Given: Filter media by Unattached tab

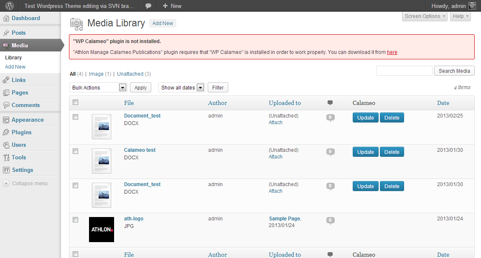Looking at the screenshot, I should (x=130, y=74).
